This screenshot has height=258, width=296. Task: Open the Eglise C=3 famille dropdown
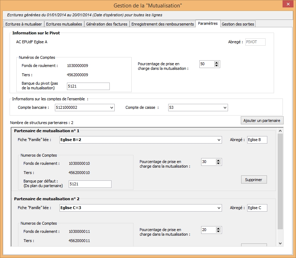click(218, 208)
